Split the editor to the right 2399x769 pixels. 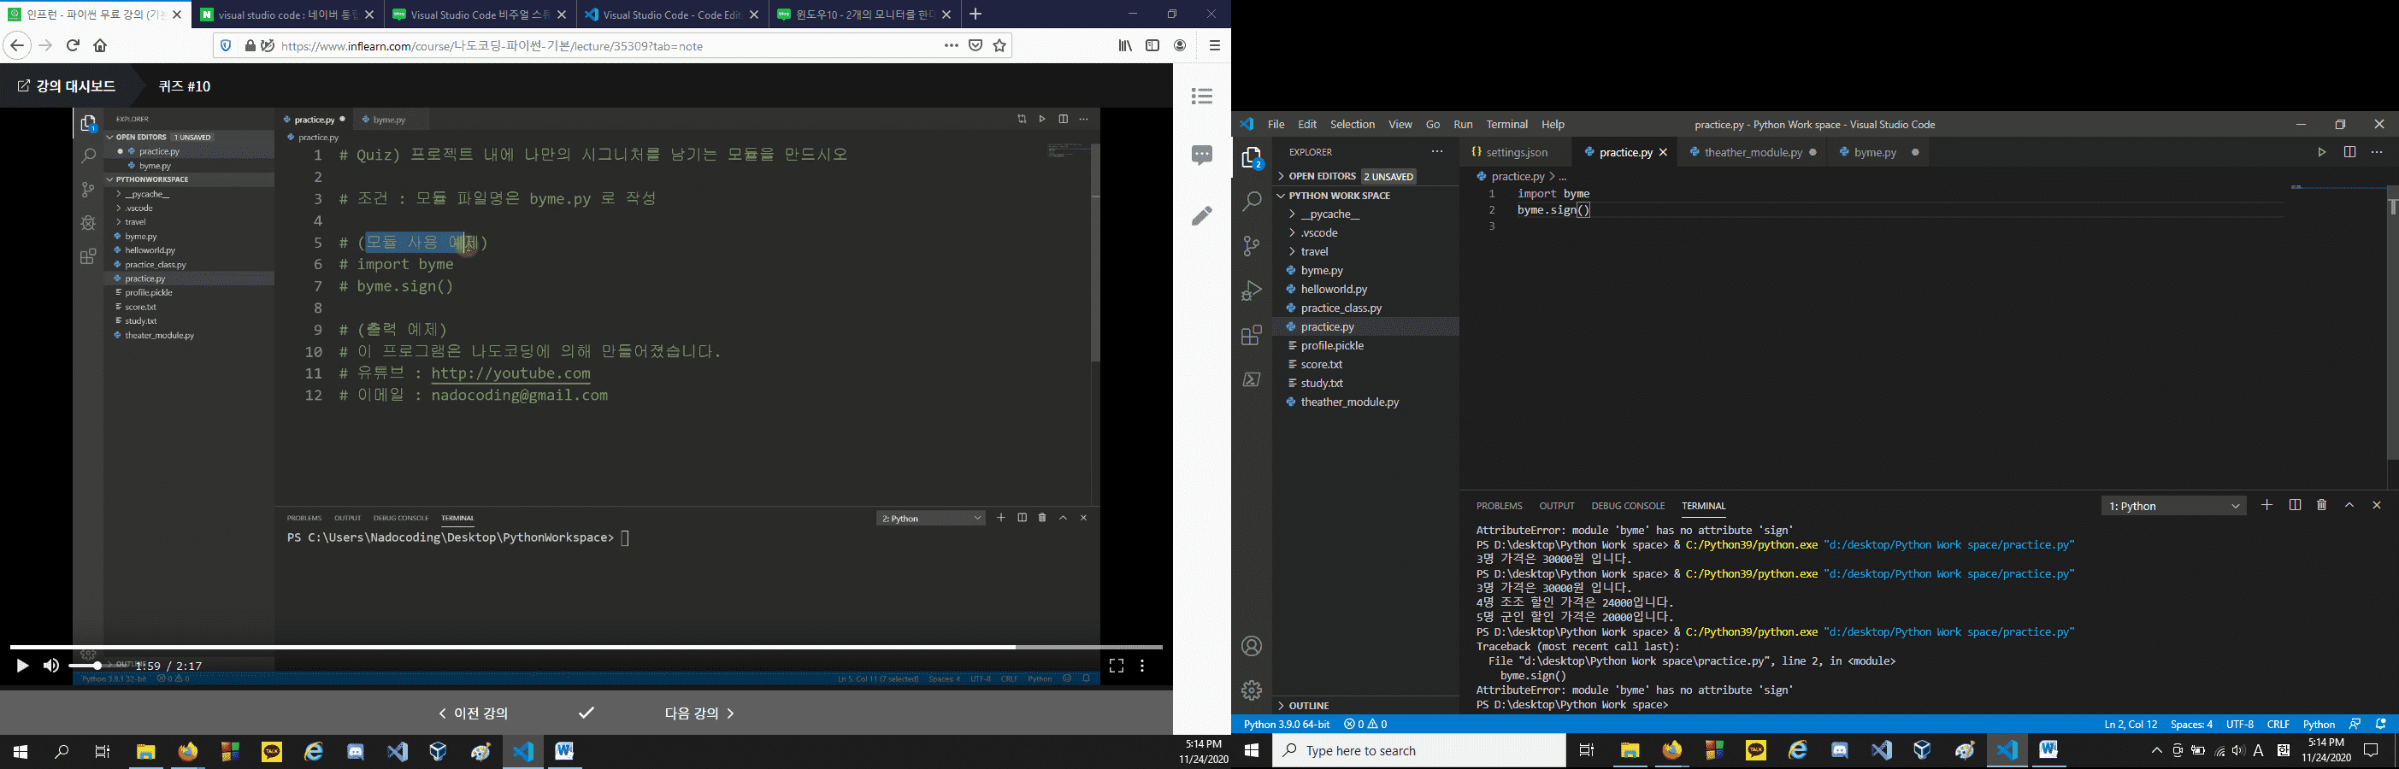(x=2349, y=152)
